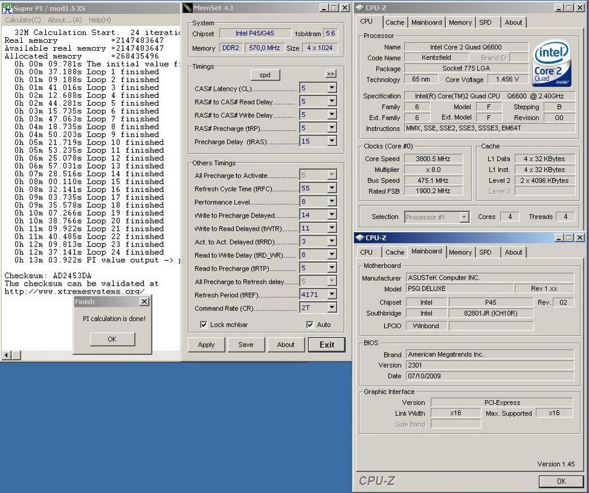Click OK at bottom of CPU-Z window

(561, 481)
